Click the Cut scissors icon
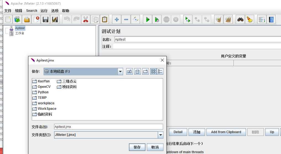 [86, 19]
